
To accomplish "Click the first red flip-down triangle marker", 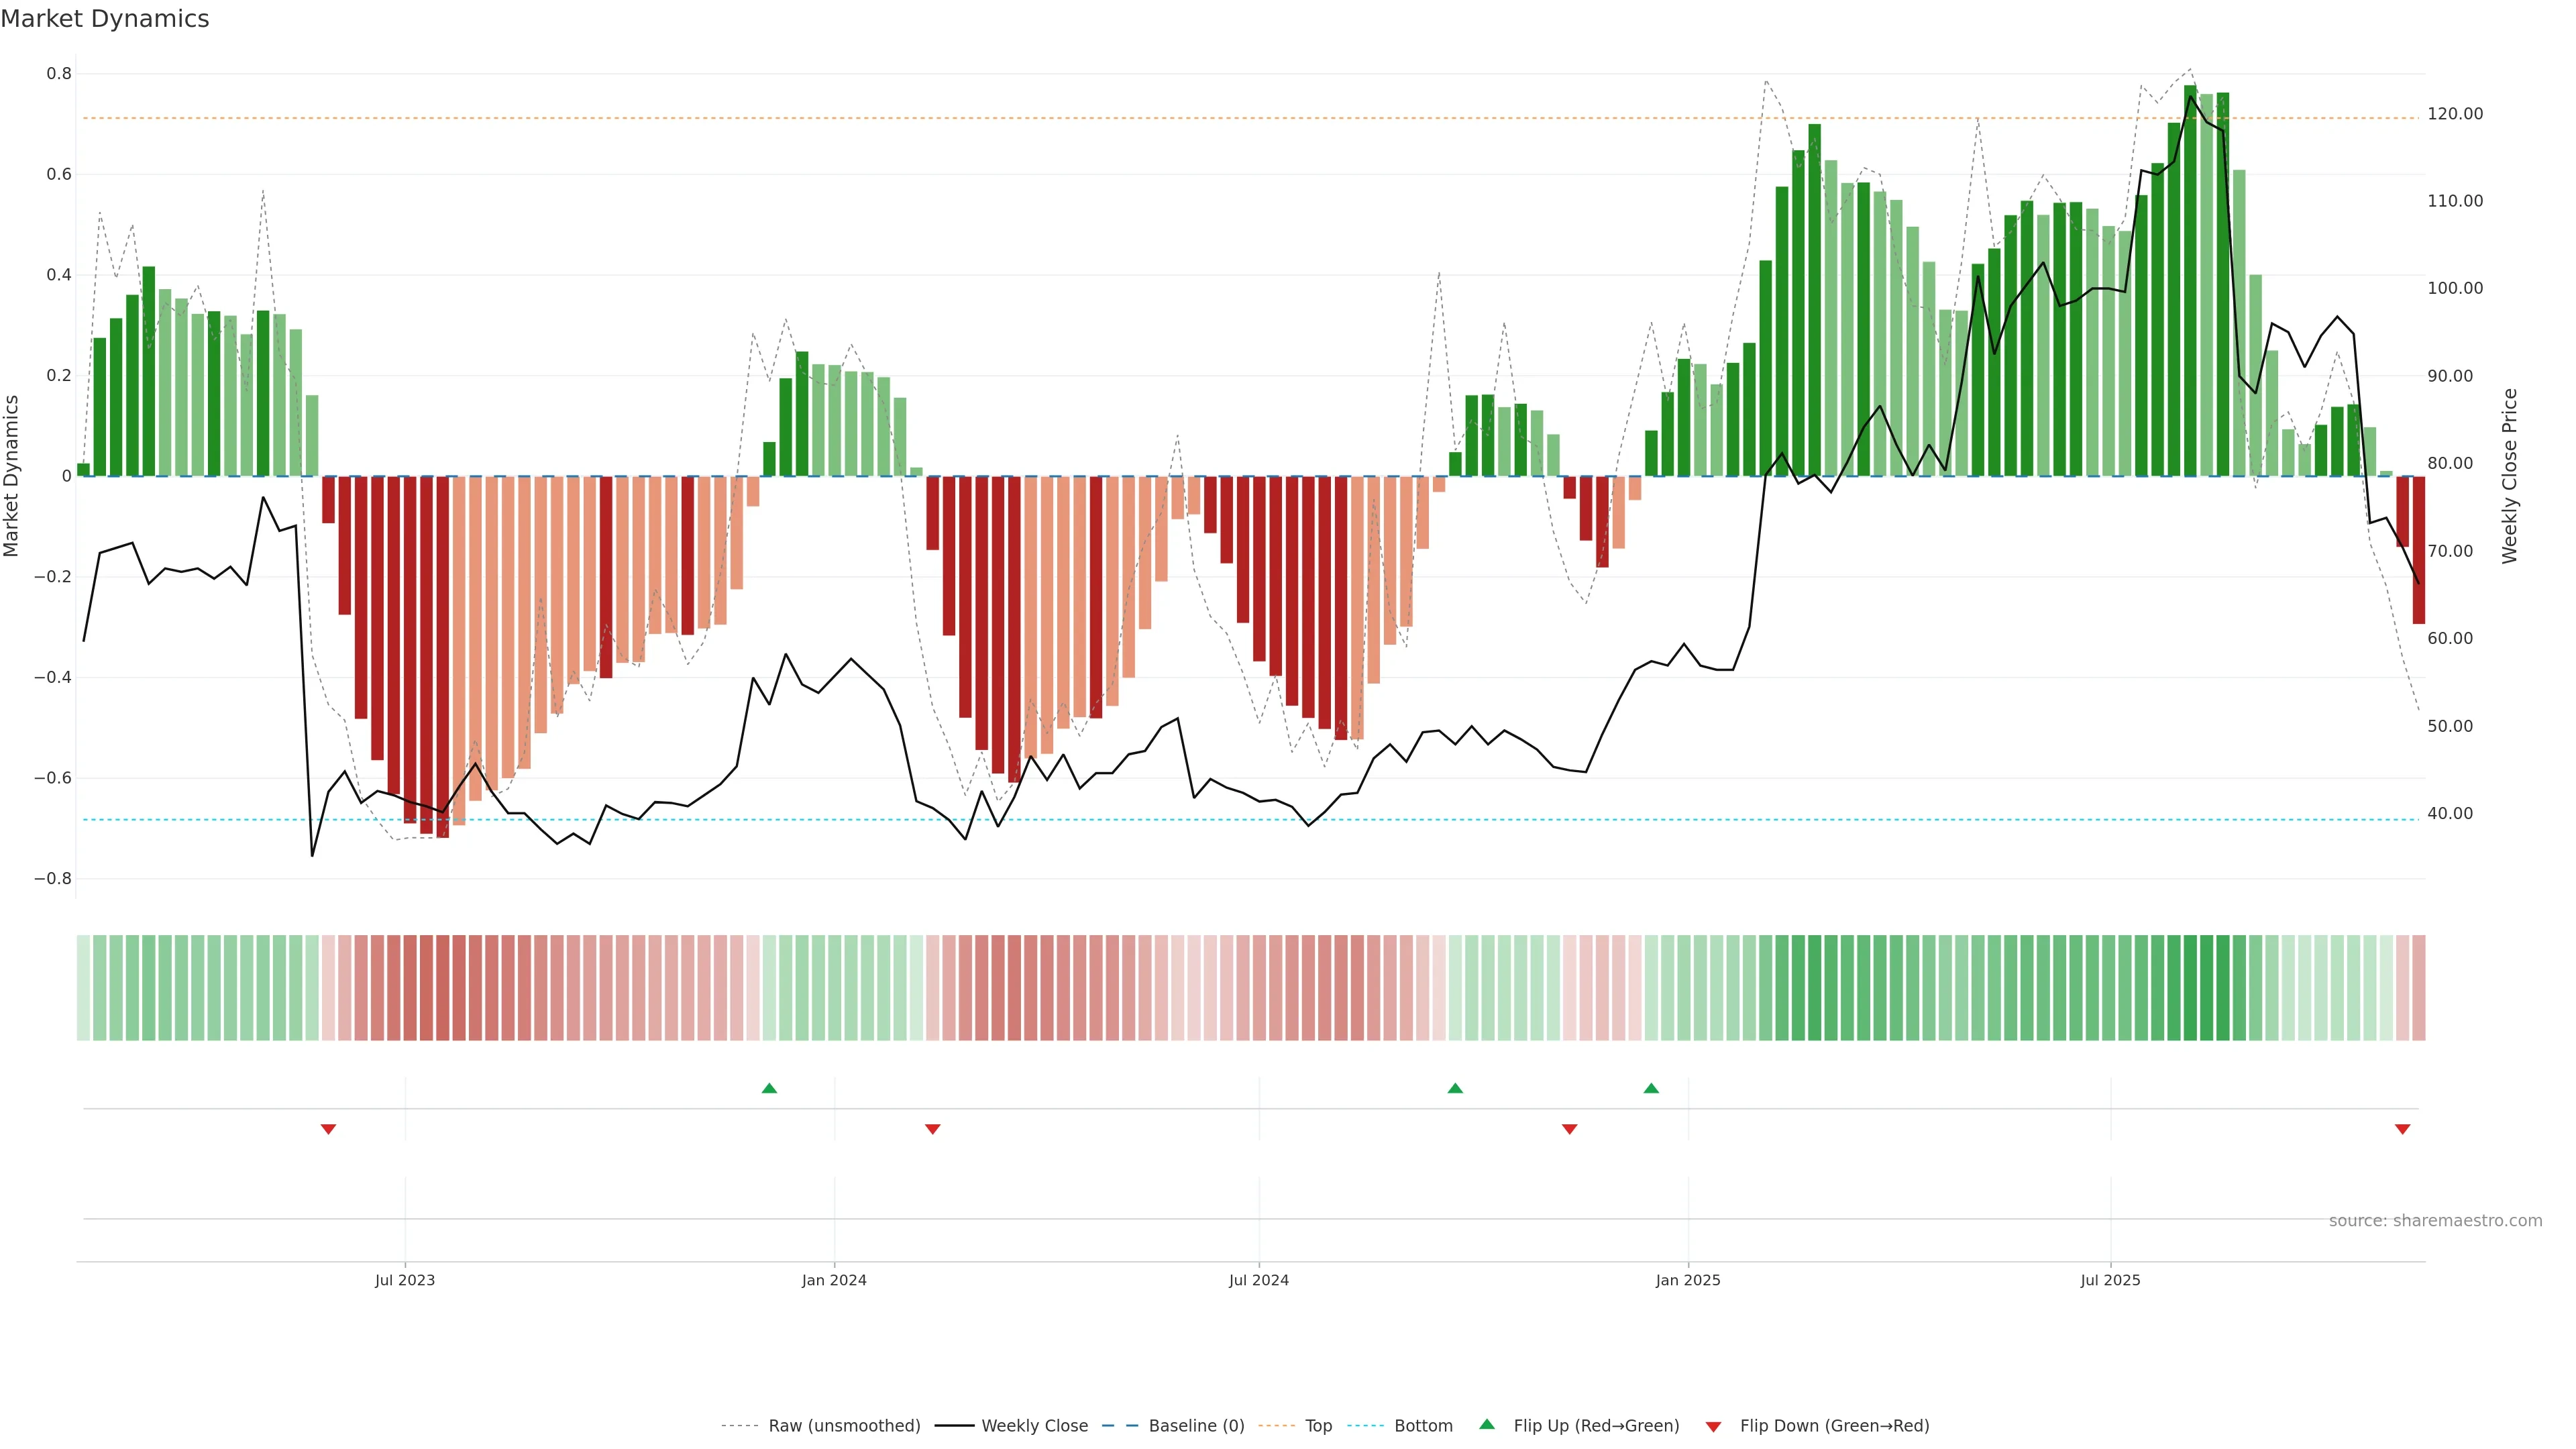I will 328,1129.
